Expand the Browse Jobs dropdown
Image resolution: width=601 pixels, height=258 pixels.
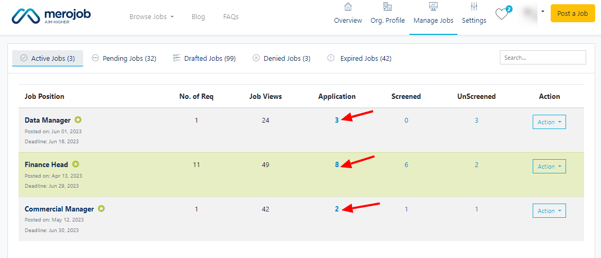151,17
